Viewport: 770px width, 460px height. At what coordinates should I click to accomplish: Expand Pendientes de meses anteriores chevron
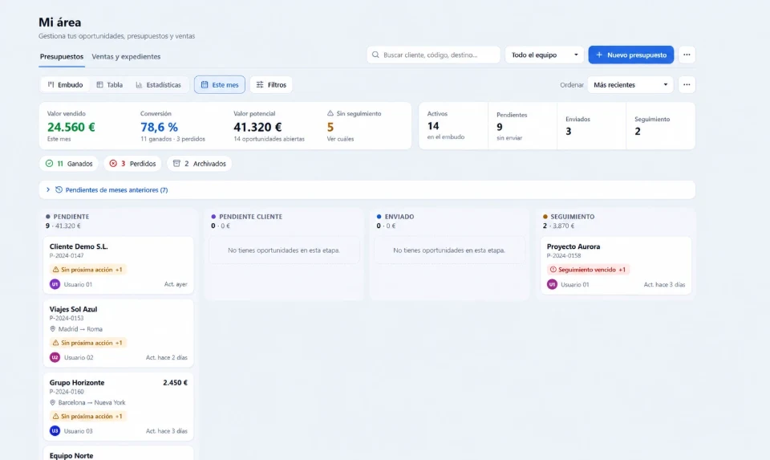[x=47, y=189]
